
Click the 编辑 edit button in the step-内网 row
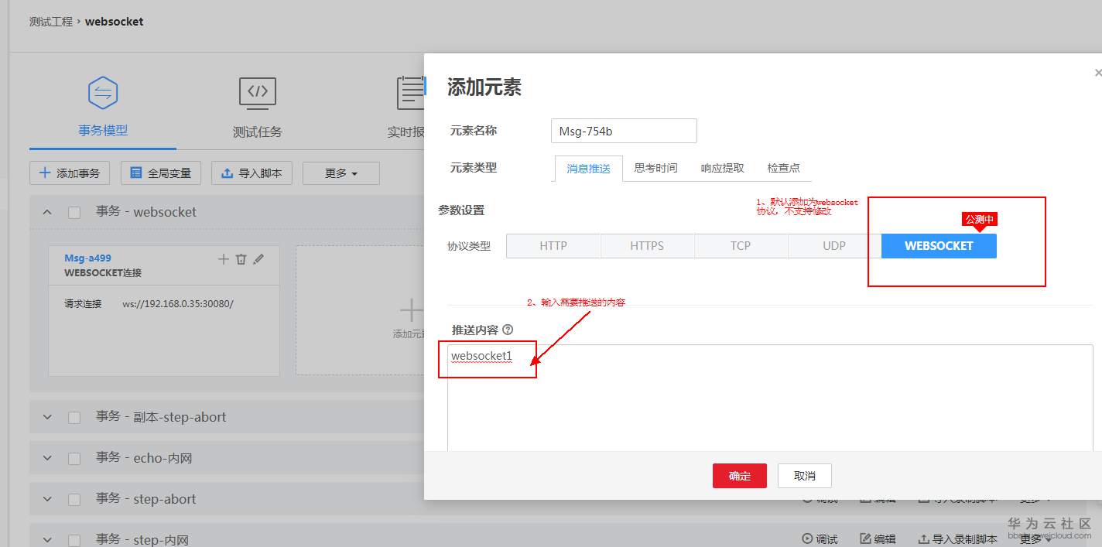tap(878, 539)
